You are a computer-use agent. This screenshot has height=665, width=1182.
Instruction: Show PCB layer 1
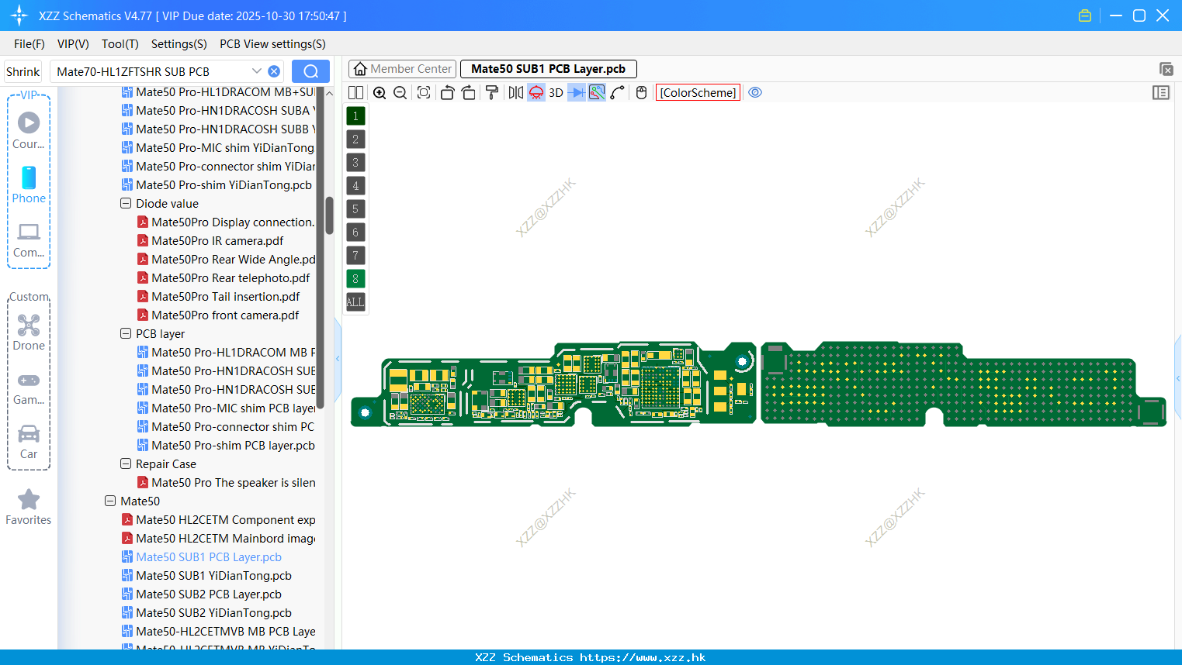coord(355,116)
